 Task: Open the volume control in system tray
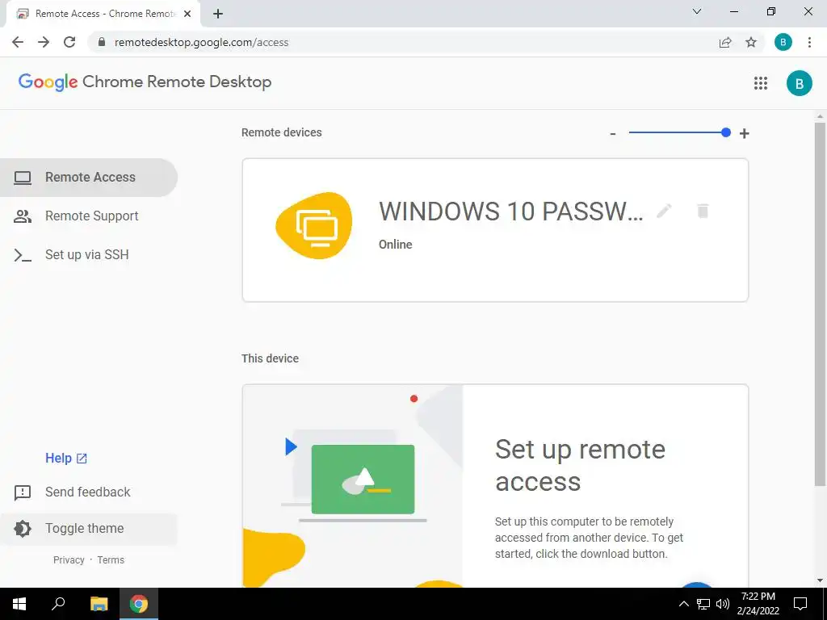point(723,604)
